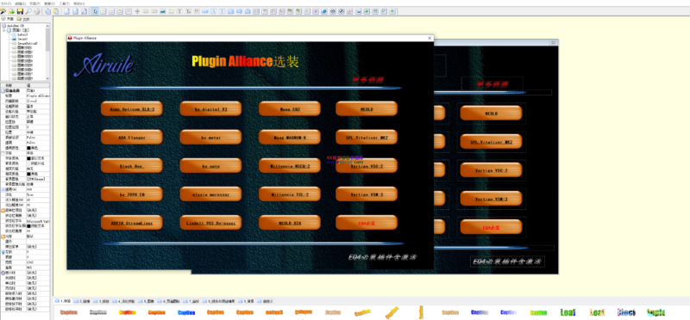690x320 pixels.
Task: Click the Acme Opticom XLA-3 button
Action: (x=132, y=108)
